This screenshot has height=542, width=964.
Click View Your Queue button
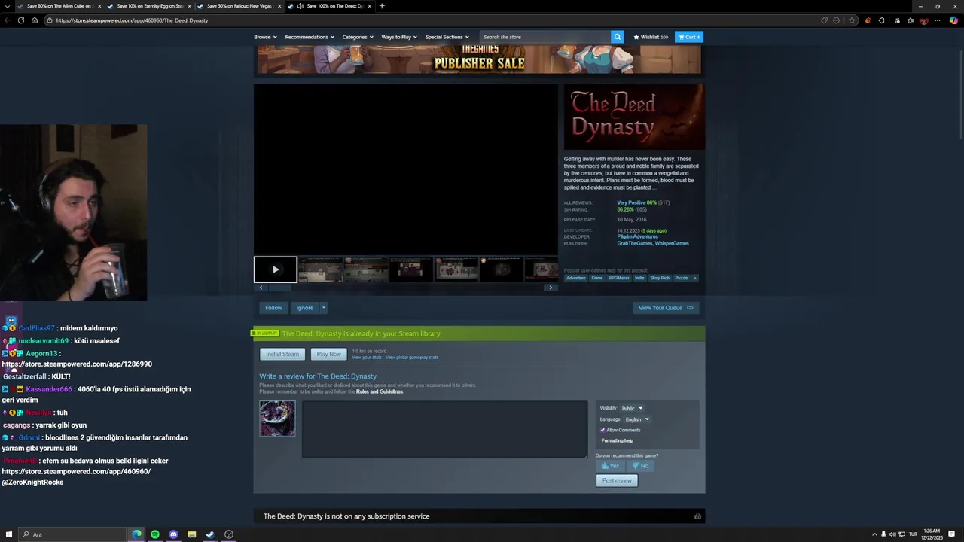[x=666, y=308]
